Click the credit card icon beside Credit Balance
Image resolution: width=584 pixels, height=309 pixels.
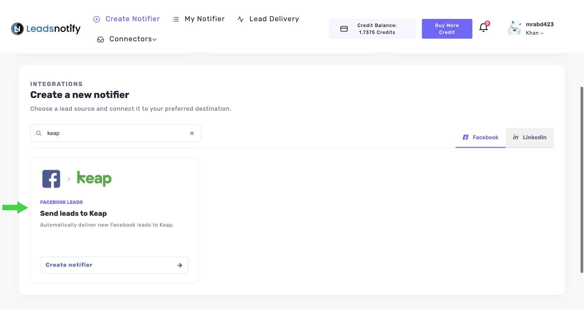click(344, 29)
